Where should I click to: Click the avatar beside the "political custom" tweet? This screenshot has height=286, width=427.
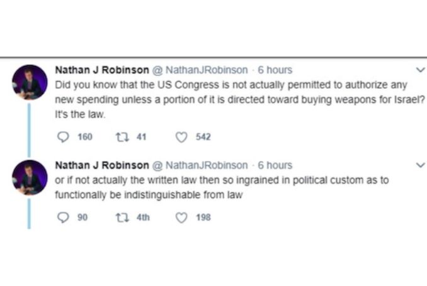tap(30, 178)
